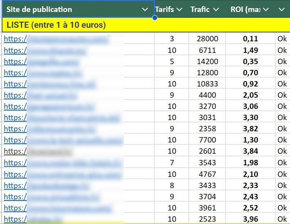Select the Trafic cell 6711
The width and height of the screenshot is (290, 224).
(207, 50)
